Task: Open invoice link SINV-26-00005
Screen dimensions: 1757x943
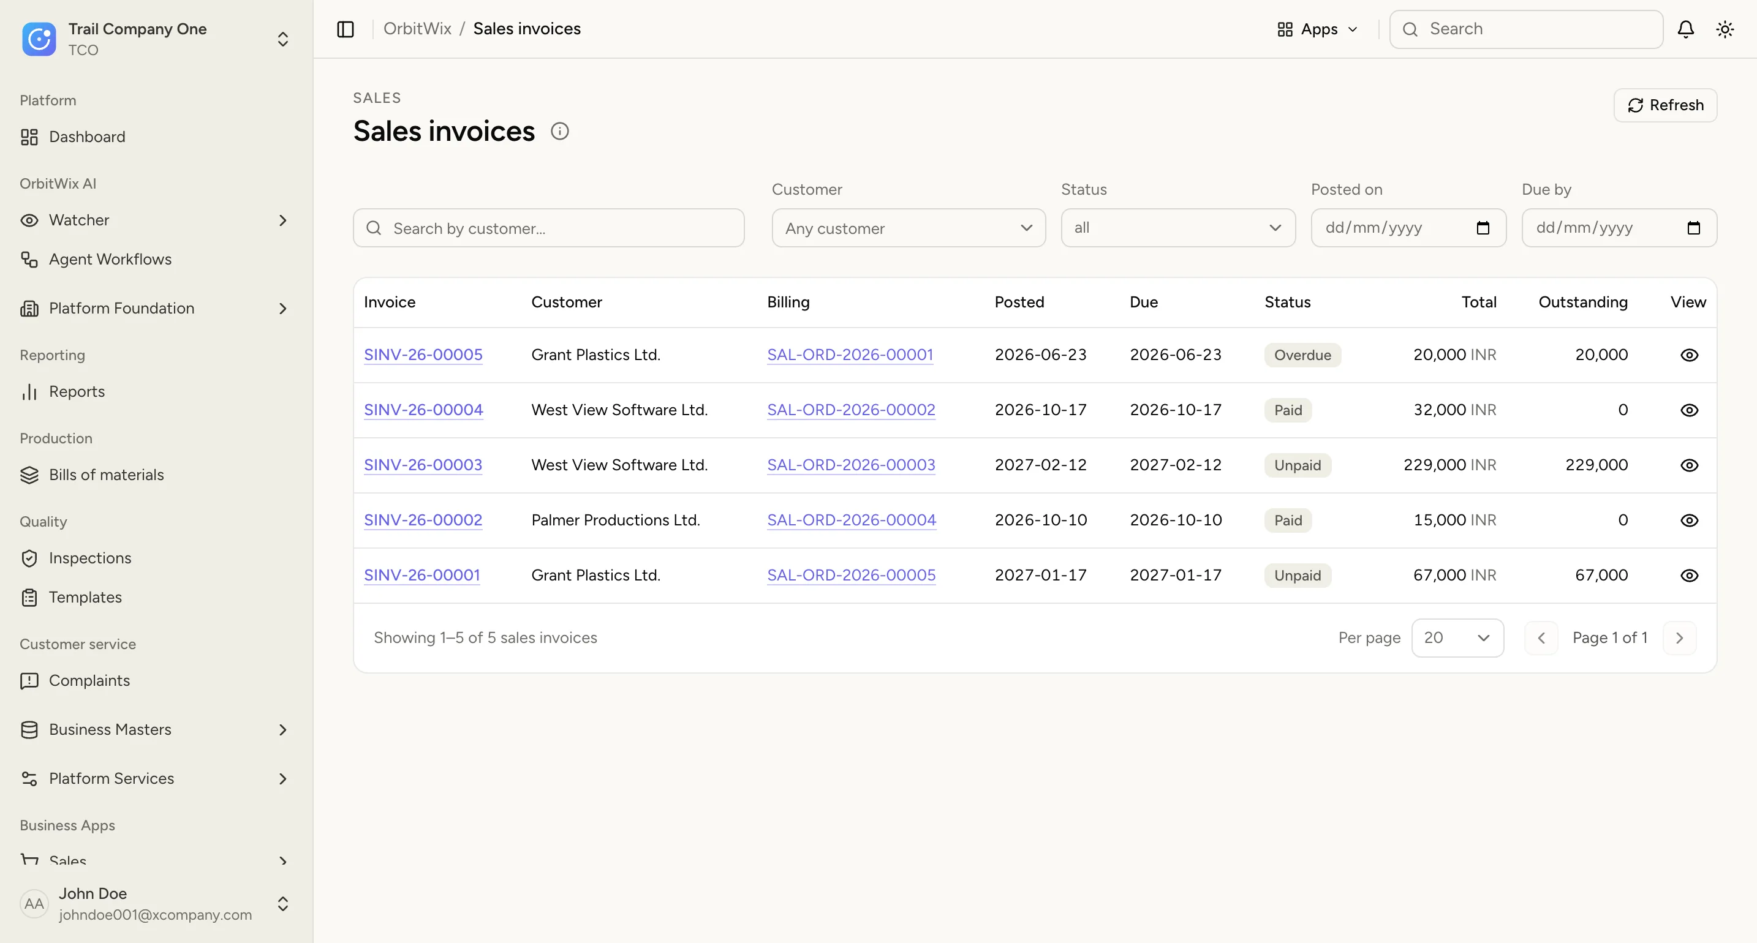Action: click(x=423, y=355)
